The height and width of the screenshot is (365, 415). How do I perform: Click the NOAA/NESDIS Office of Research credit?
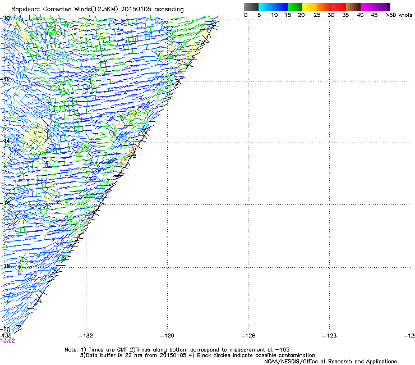coord(330,362)
